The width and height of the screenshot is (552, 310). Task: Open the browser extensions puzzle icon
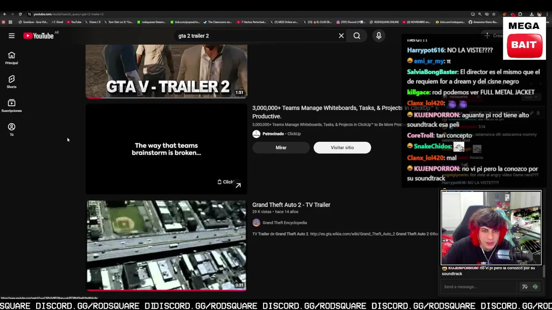coord(520,14)
